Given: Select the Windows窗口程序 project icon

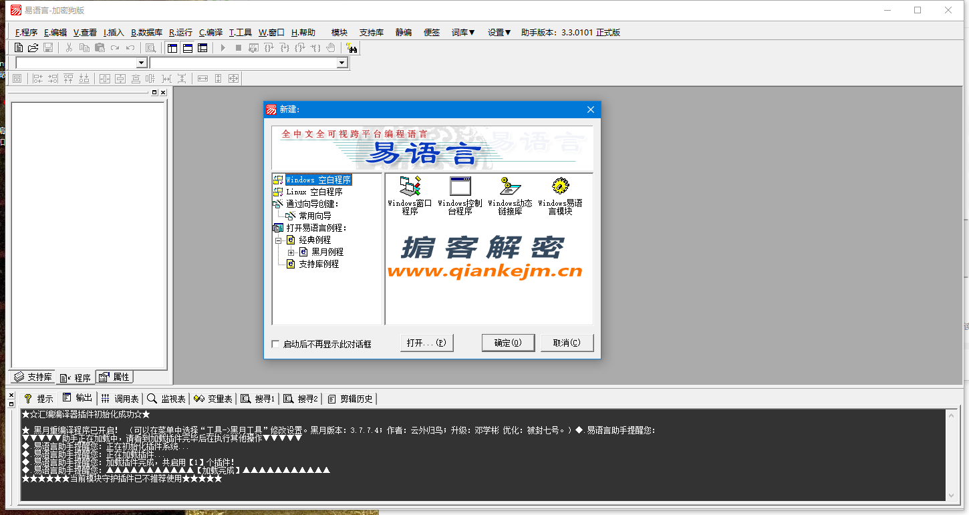Looking at the screenshot, I should tap(410, 195).
